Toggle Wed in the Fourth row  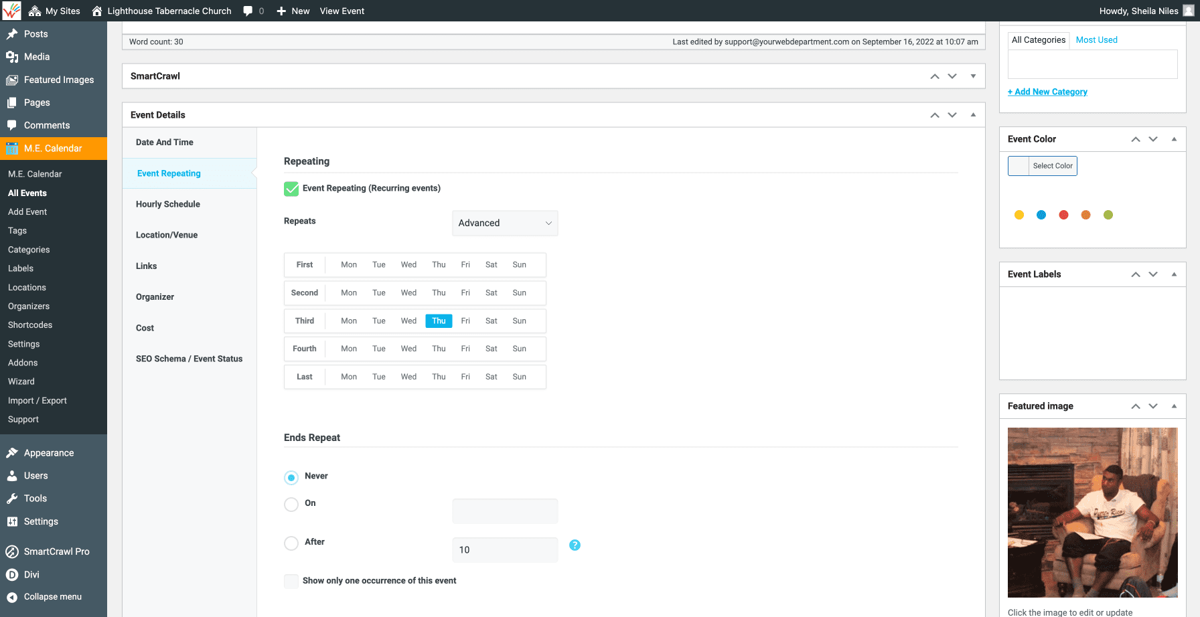point(408,349)
